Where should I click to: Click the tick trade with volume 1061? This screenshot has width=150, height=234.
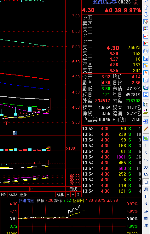click(x=112, y=157)
